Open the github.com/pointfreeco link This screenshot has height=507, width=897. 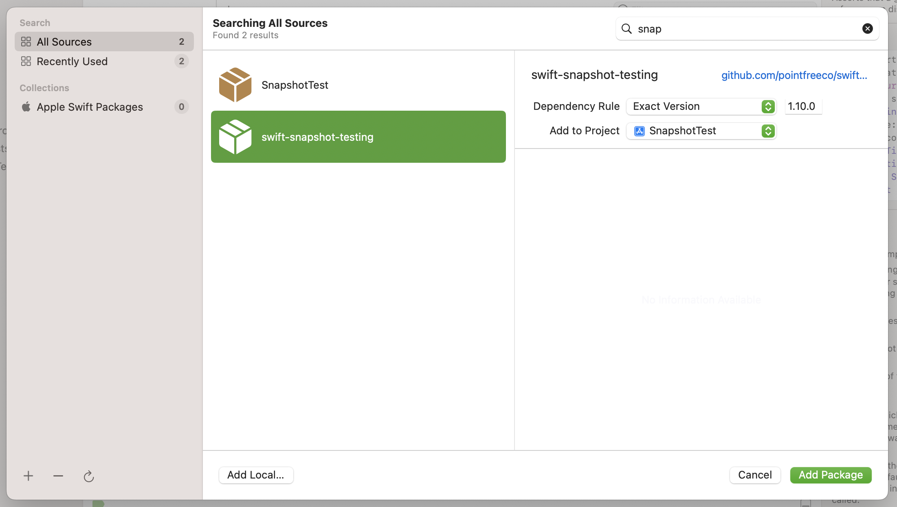[794, 75]
